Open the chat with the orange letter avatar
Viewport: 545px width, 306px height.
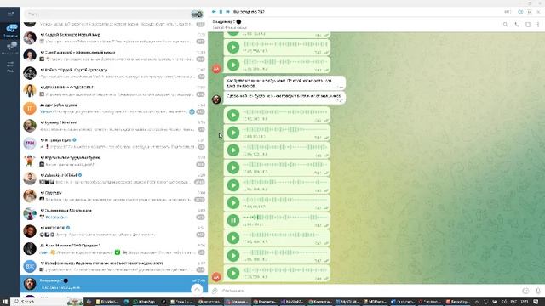click(114, 108)
